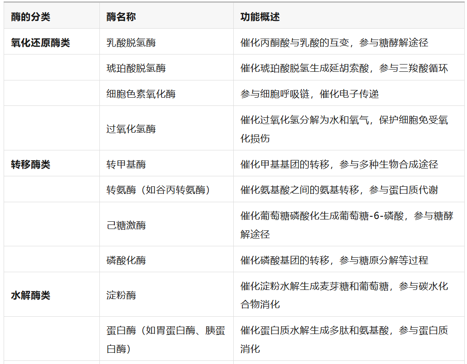Click the 催化丙酮酸与乳酸的互变 description
467x364 pixels.
point(334,43)
